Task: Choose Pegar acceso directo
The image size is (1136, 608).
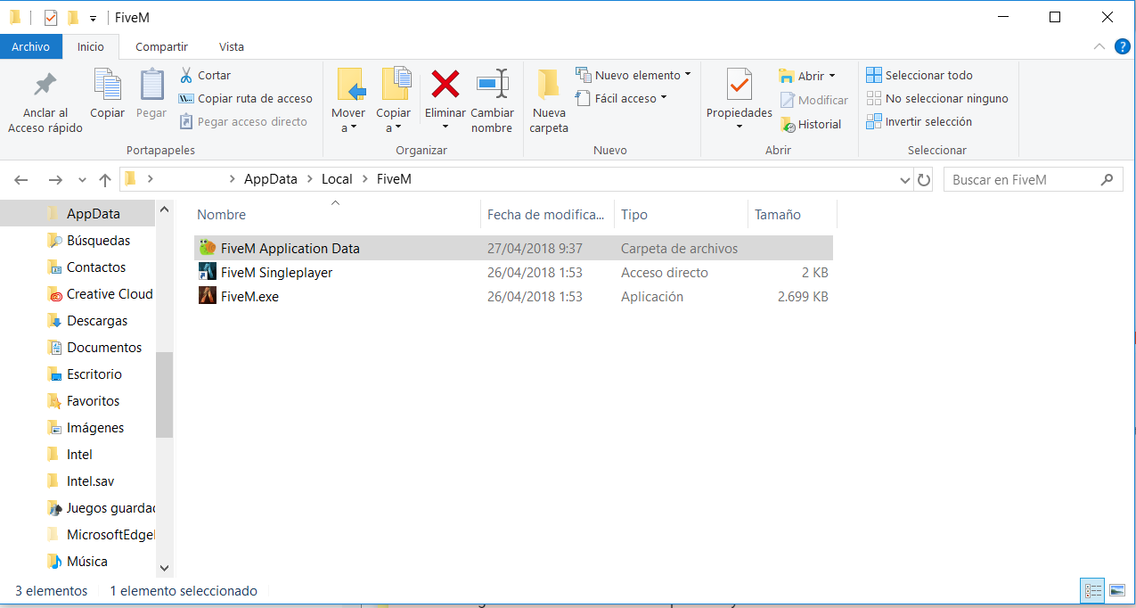Action: 243,122
